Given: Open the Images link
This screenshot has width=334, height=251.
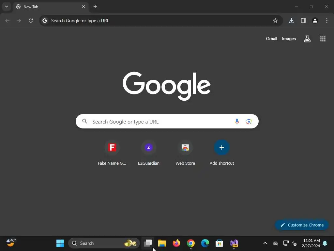Looking at the screenshot, I should [289, 39].
